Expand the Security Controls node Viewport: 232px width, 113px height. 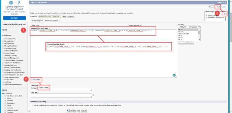[3, 56]
